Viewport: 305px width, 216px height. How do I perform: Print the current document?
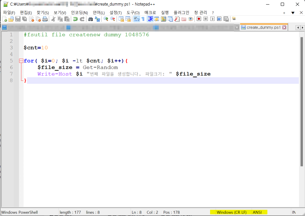pos(45,19)
